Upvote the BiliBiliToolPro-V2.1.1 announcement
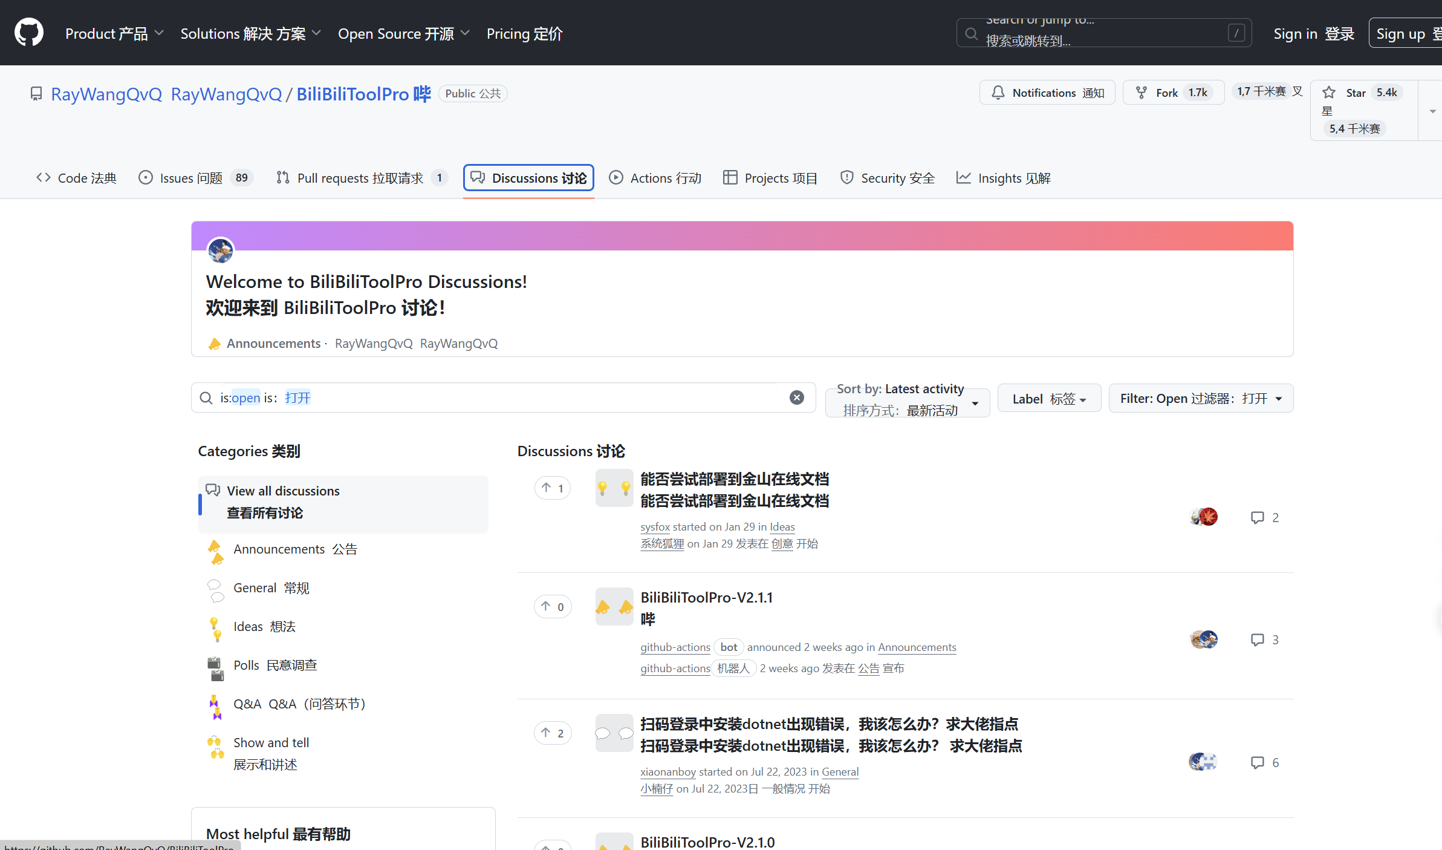 [x=553, y=606]
